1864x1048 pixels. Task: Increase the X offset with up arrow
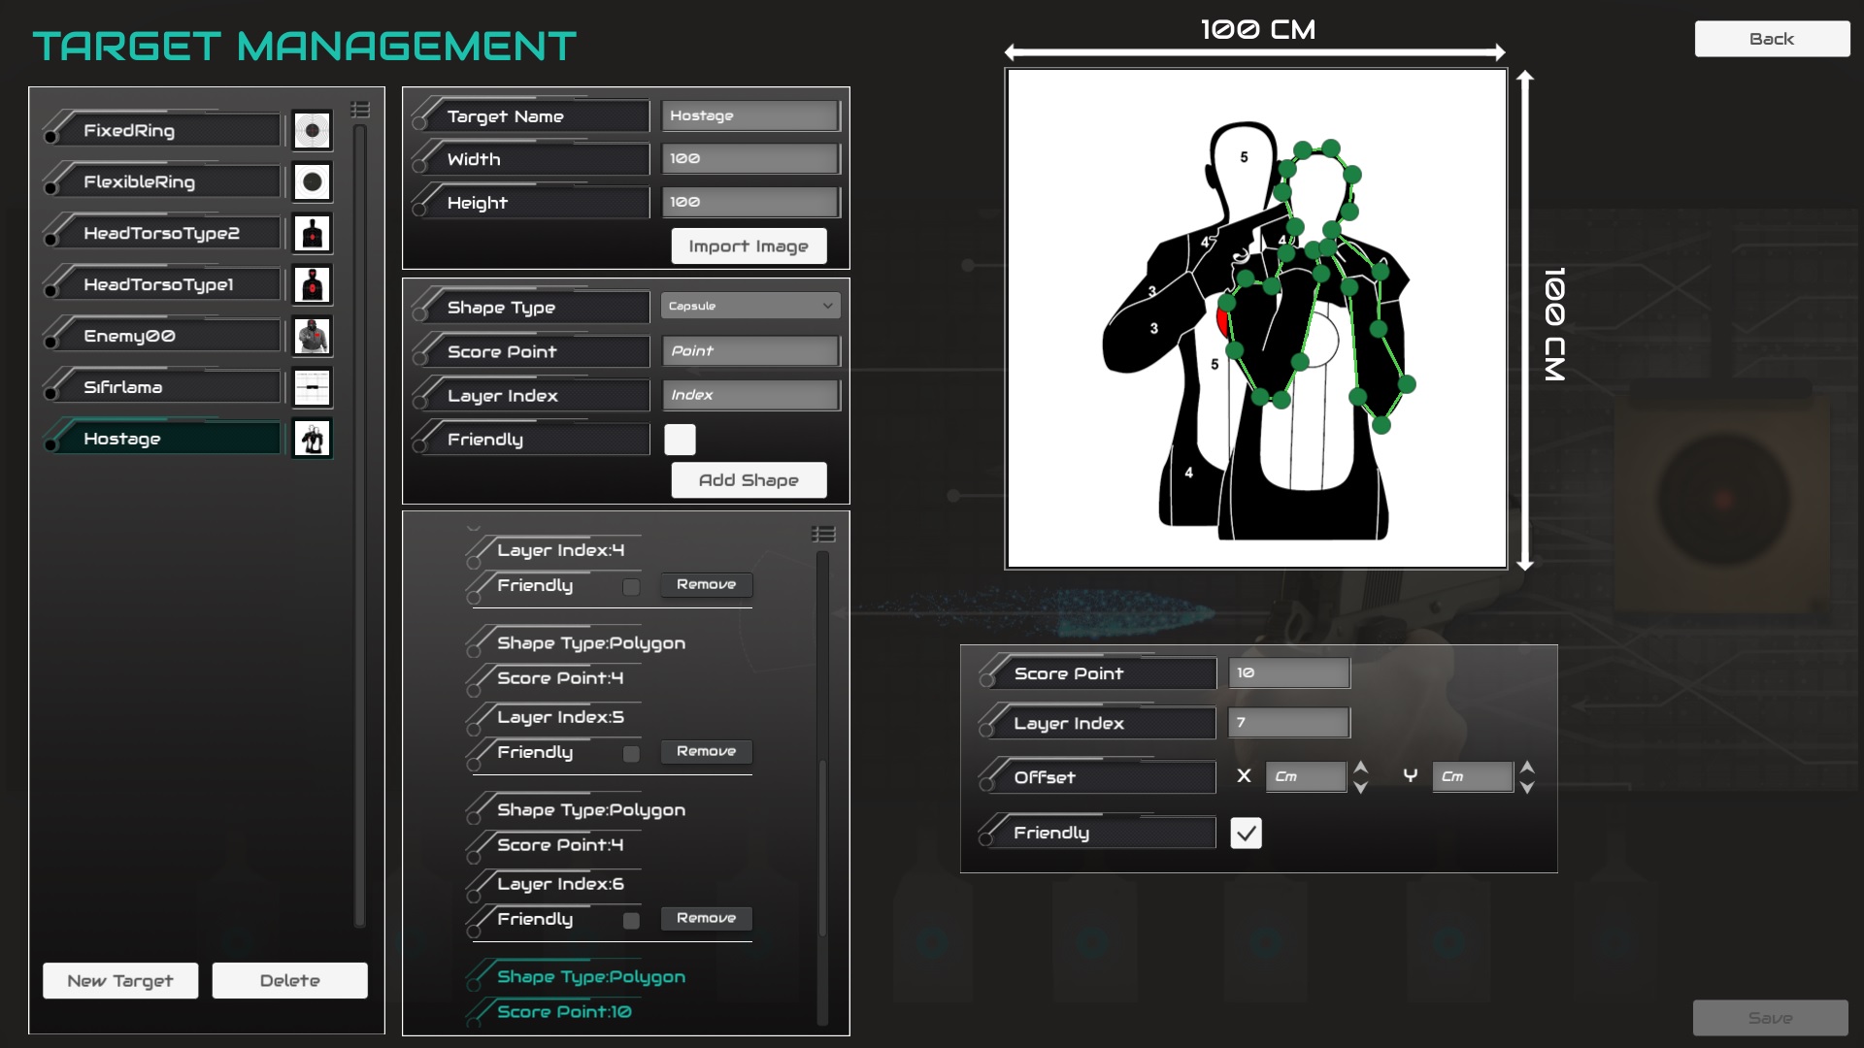1361,767
